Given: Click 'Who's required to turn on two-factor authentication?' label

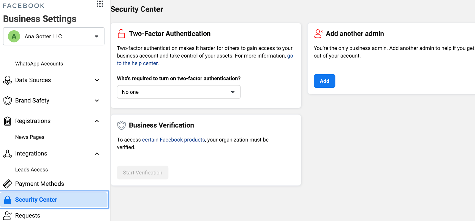Looking at the screenshot, I should tap(179, 78).
